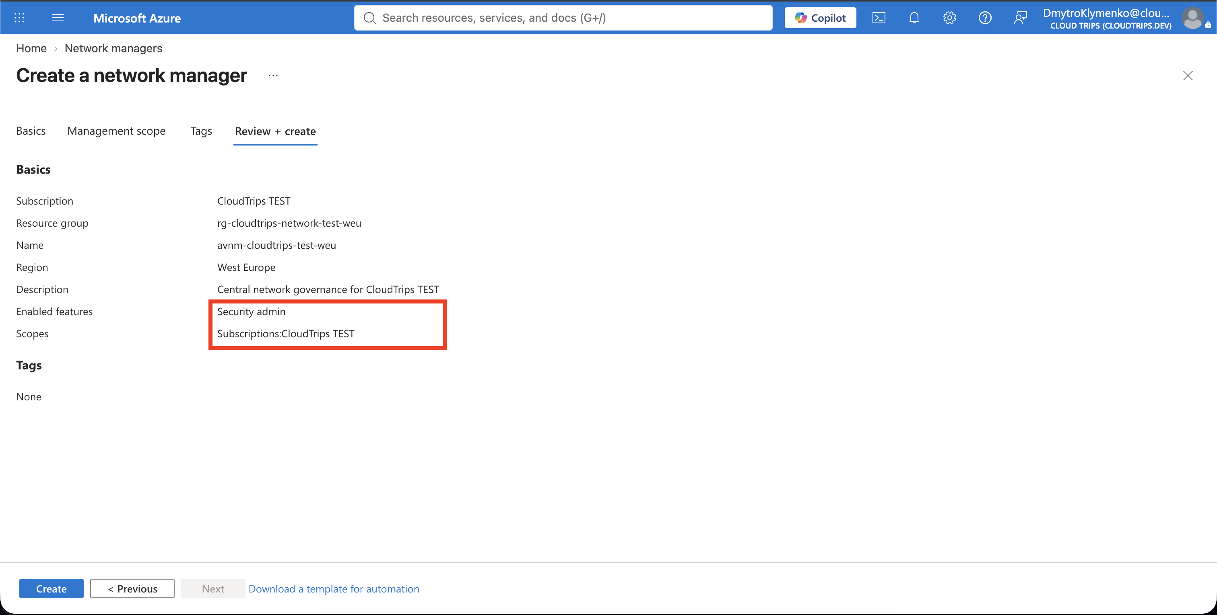Click the Security admin enabled feature value

(x=252, y=312)
